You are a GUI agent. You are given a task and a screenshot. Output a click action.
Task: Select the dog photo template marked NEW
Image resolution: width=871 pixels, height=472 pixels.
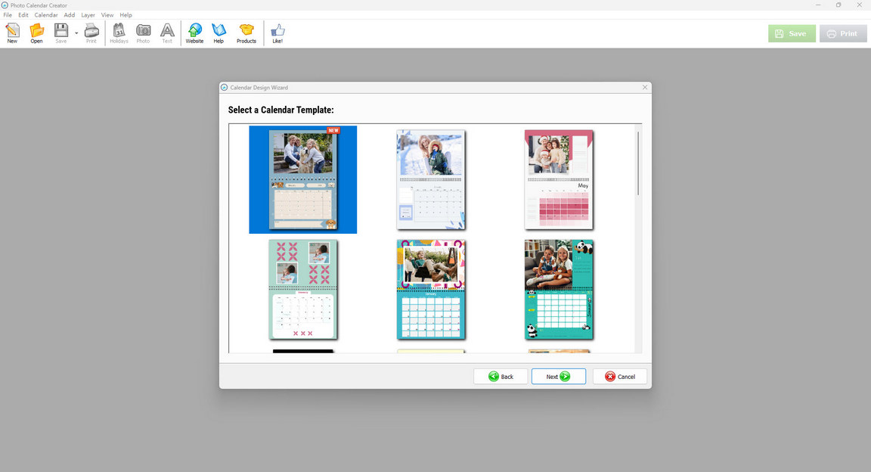[x=302, y=179]
